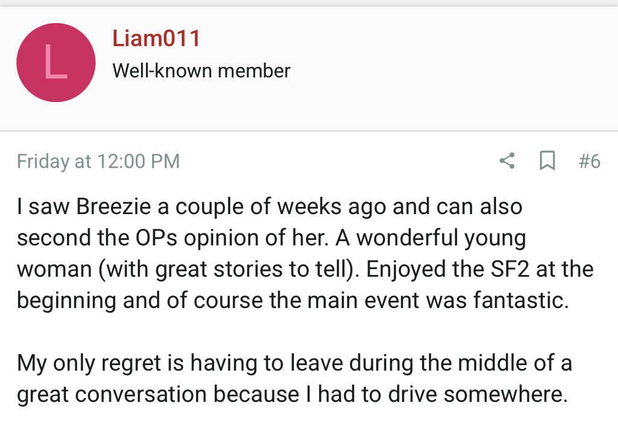Click the #6 post number permalink

(x=588, y=161)
